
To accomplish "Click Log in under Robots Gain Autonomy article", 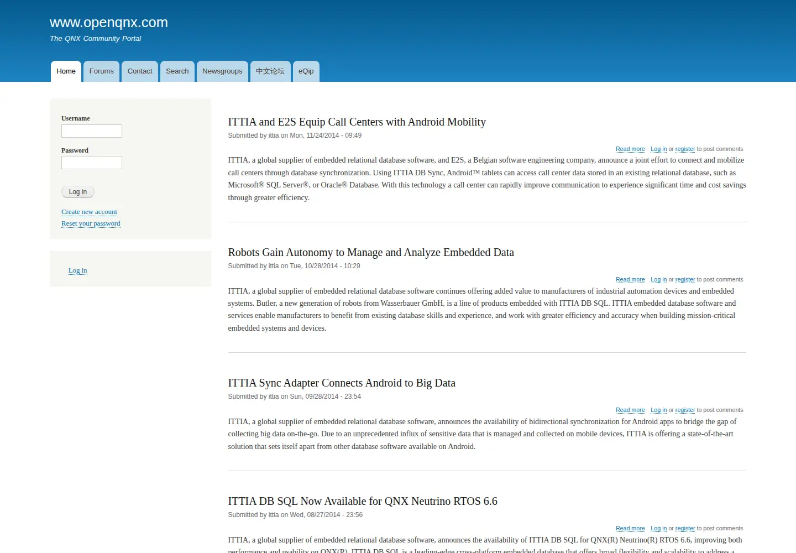I will coord(658,280).
